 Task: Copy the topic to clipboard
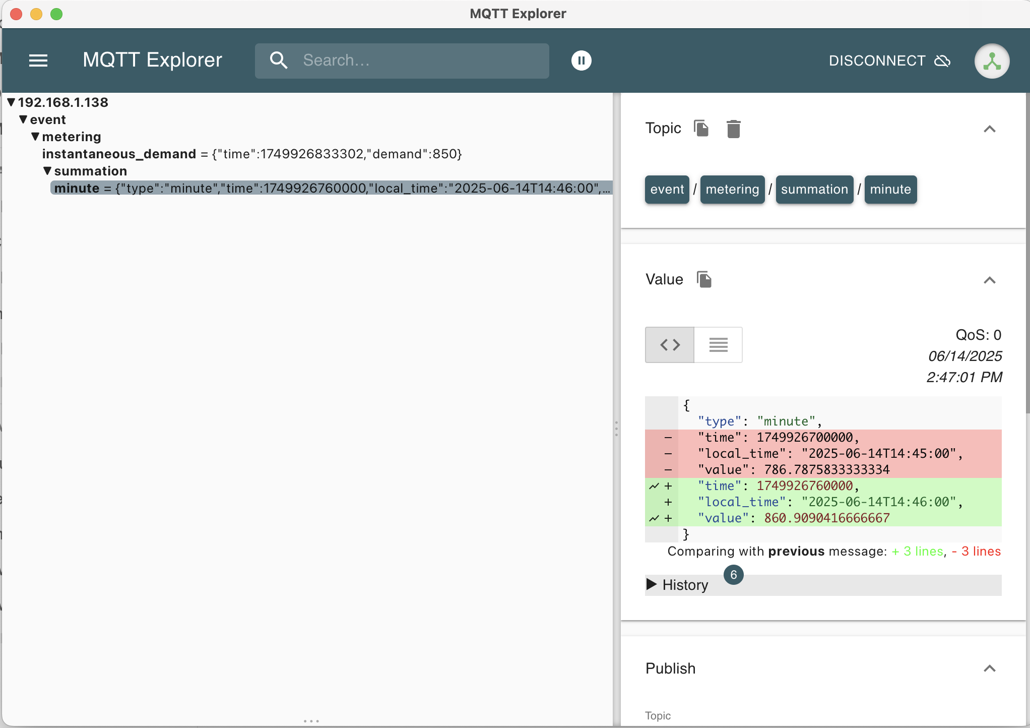pyautogui.click(x=701, y=128)
